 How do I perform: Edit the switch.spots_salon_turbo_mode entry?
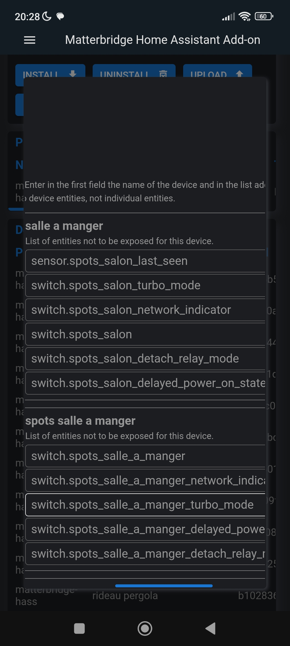[x=145, y=286]
